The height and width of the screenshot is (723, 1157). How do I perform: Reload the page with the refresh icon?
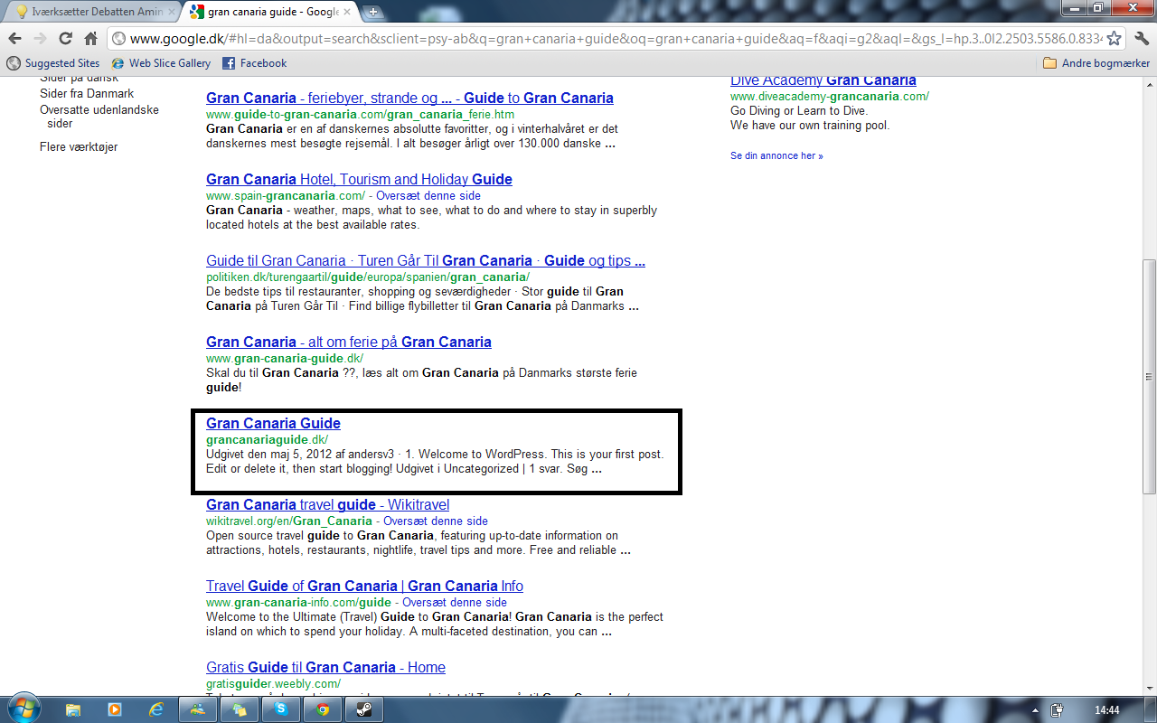pyautogui.click(x=65, y=39)
